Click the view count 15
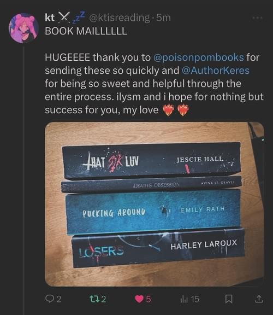The image size is (273, 315). (x=195, y=299)
